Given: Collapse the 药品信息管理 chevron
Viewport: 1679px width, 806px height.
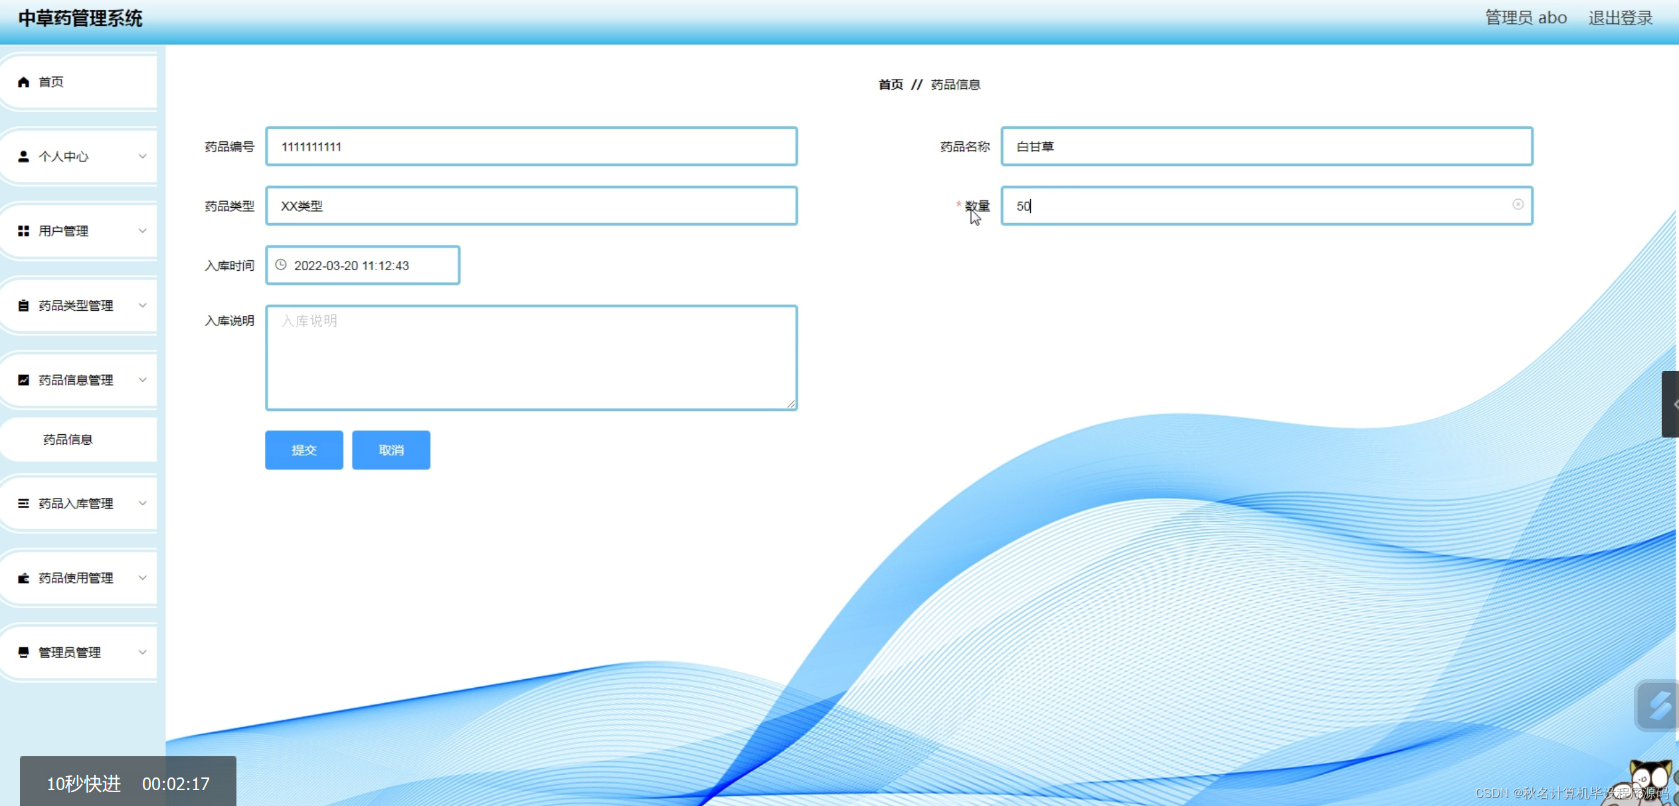Looking at the screenshot, I should 142,380.
